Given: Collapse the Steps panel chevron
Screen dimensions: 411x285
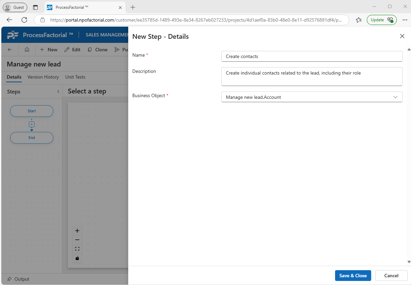Looking at the screenshot, I should point(58,92).
